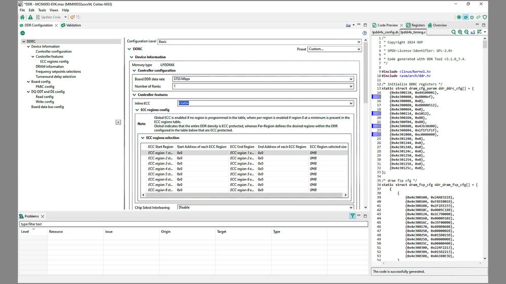
Task: Open the Home icon in main toolbar
Action: 22,17
